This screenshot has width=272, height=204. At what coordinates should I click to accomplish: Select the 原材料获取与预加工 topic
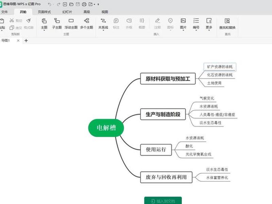pos(168,79)
